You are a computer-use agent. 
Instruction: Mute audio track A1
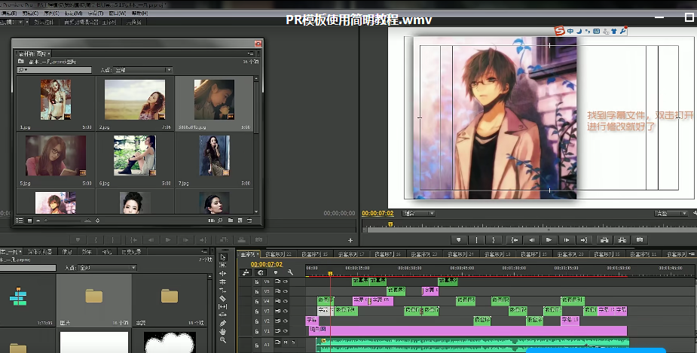point(286,342)
